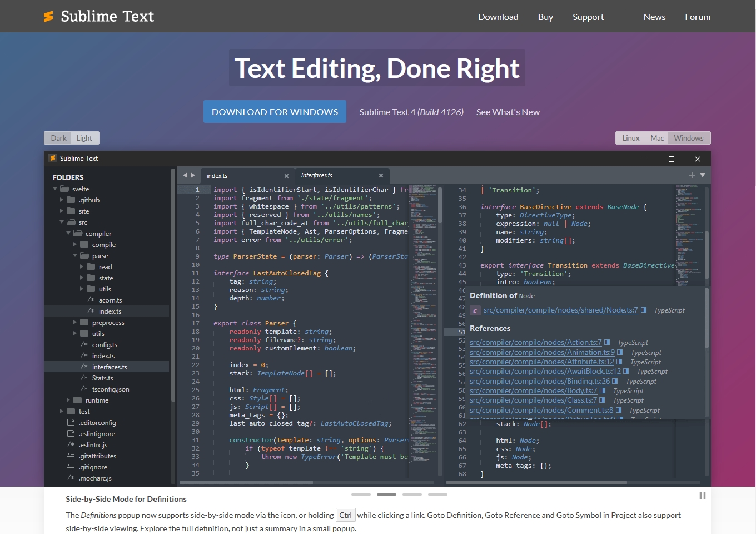Click the Sublime Text window title icon
The height and width of the screenshot is (534, 756).
pos(53,159)
